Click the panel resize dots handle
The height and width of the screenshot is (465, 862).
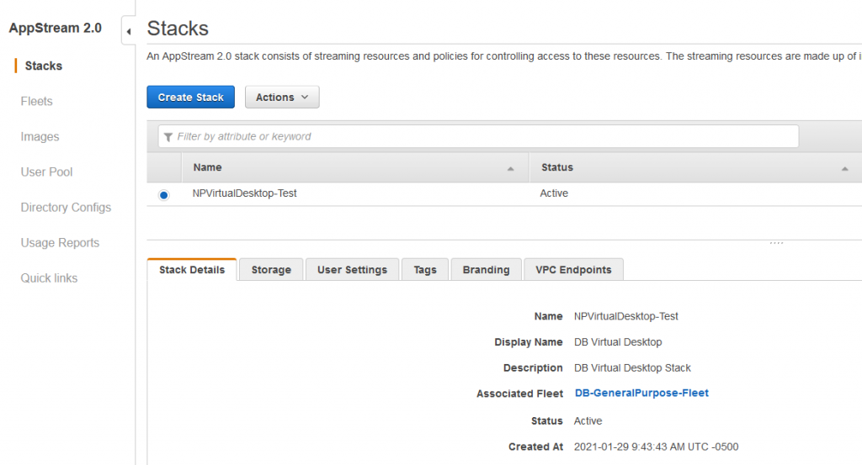click(x=776, y=243)
